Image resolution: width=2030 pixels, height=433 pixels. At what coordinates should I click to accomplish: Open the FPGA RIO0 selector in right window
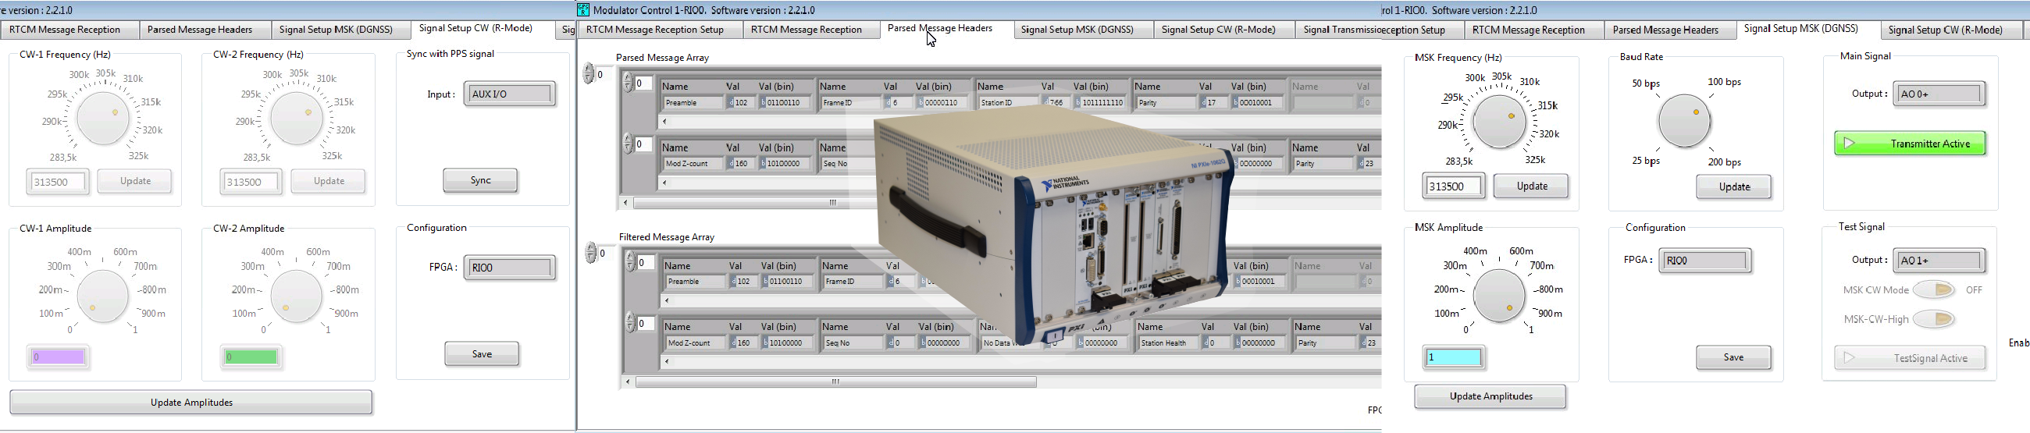pos(1704,261)
